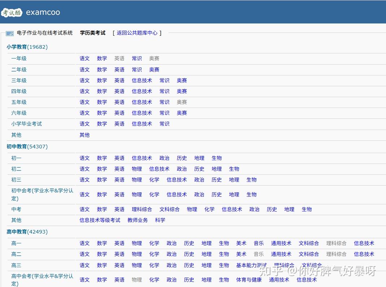386x287 pixels.
Task: Select 信息技术 in the 初中会考 row
Action: (177, 195)
